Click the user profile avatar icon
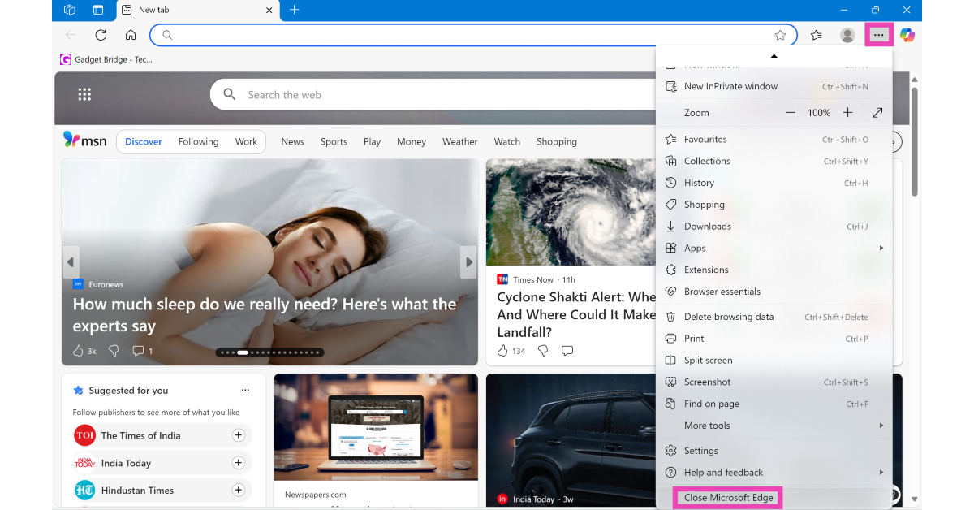The image size is (974, 510). pyautogui.click(x=847, y=35)
